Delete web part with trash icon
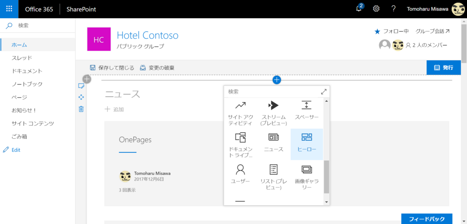This screenshot has width=467, height=224. [81, 109]
